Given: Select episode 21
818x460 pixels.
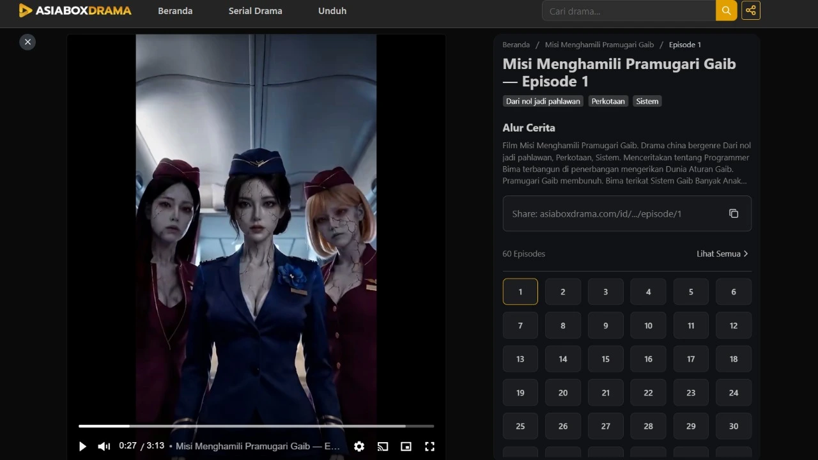Looking at the screenshot, I should coord(606,393).
